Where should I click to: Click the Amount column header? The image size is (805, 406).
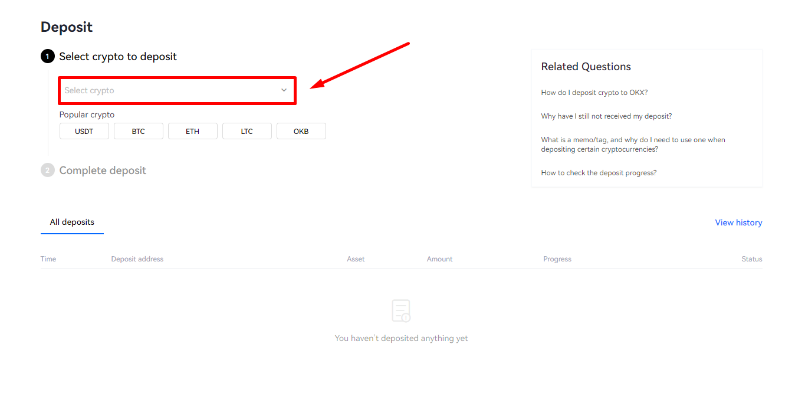tap(440, 259)
